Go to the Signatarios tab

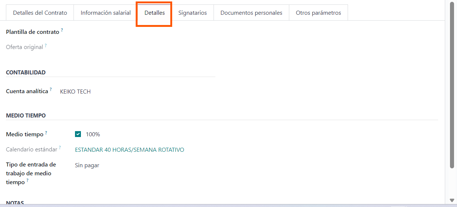click(x=192, y=13)
